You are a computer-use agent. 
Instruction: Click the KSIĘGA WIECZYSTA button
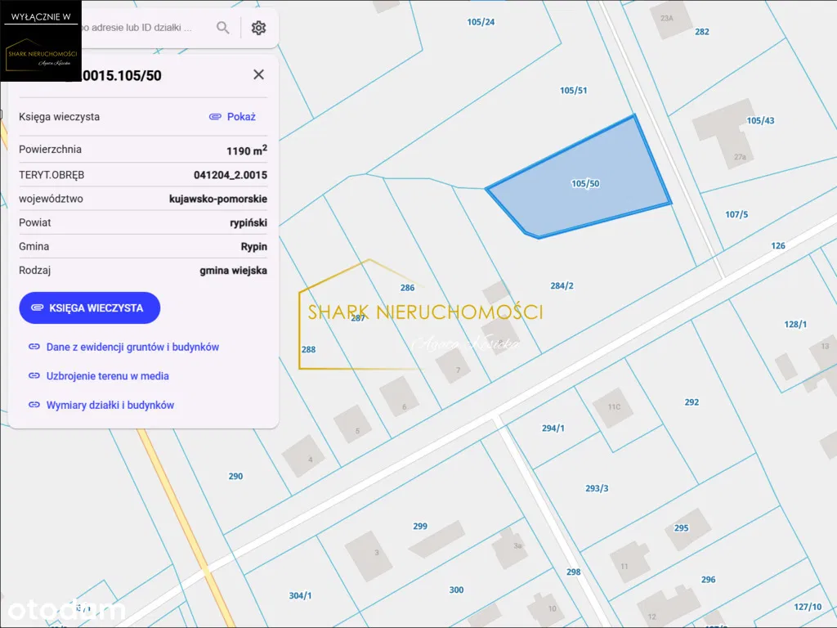coord(90,307)
